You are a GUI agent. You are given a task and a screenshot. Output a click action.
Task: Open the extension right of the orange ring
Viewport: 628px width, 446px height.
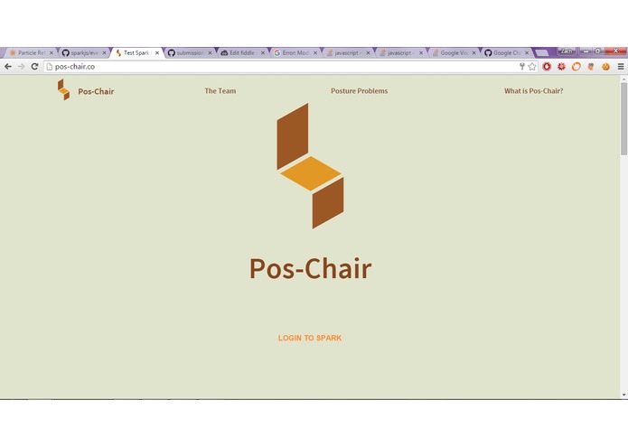tap(591, 67)
